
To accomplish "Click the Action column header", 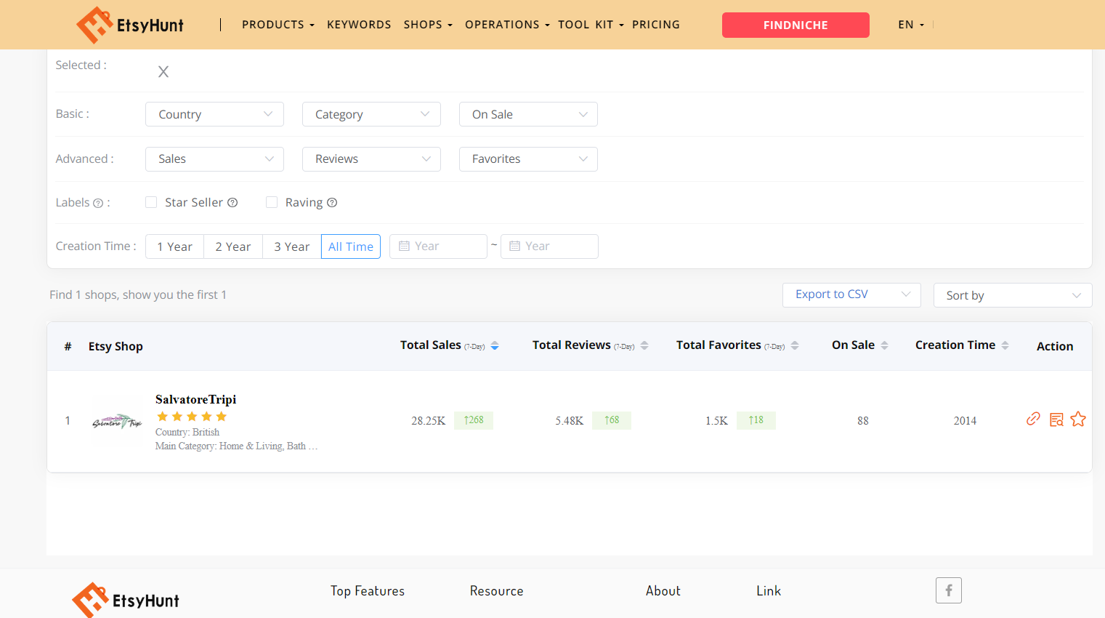I will (1055, 347).
